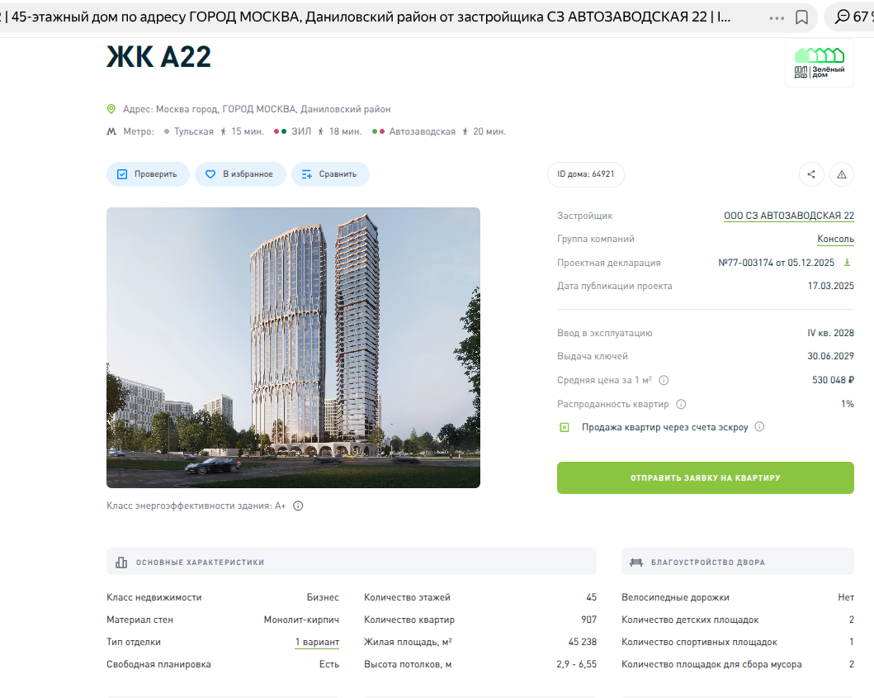The height and width of the screenshot is (698, 874).
Task: Open developer link ООО СЗ АВТОЗАВОДСКАЯ 22
Action: click(788, 216)
